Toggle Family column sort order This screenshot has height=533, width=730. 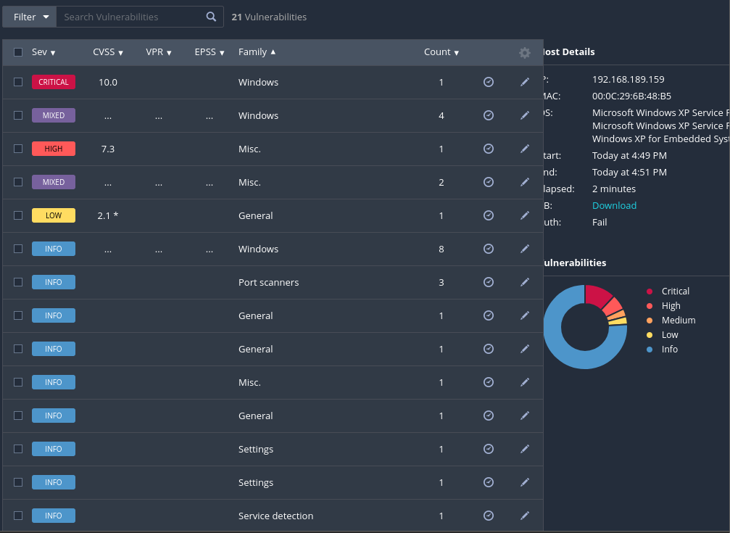click(x=257, y=52)
